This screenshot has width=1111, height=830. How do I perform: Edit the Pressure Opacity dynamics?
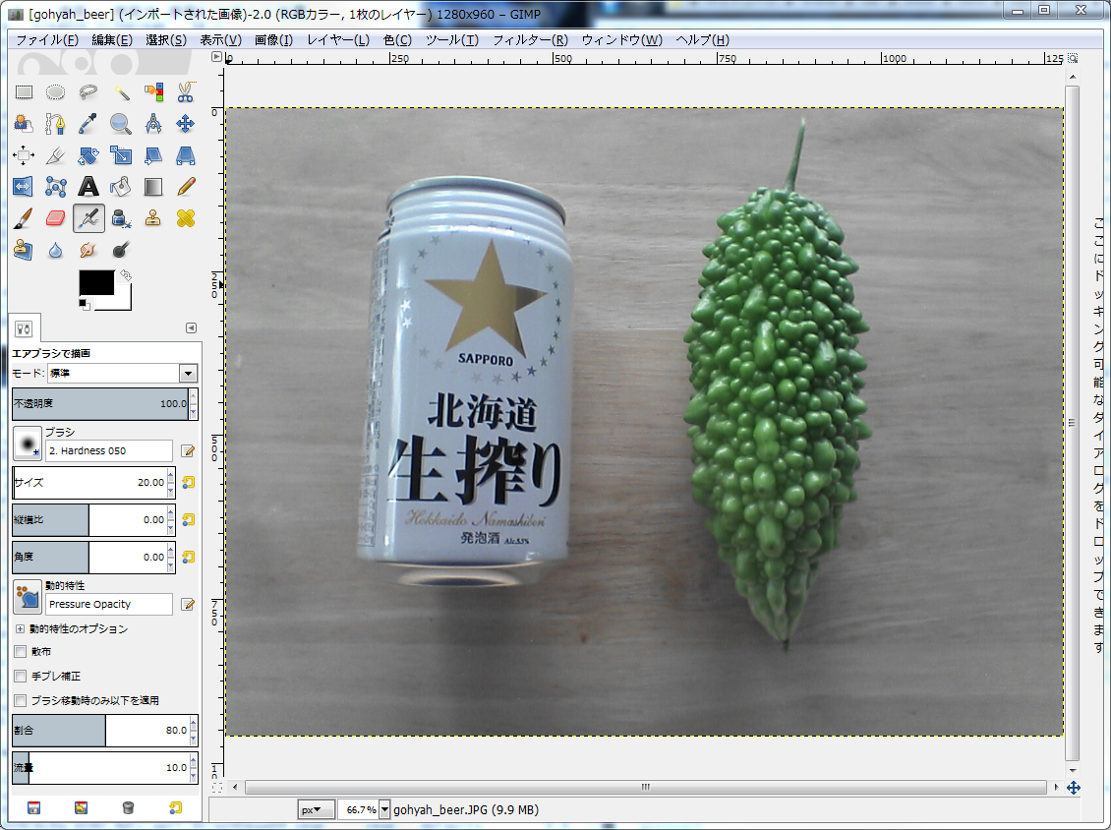[x=188, y=604]
